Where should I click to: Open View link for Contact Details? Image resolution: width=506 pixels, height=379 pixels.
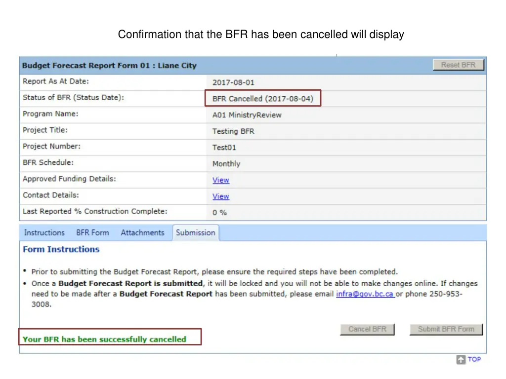[220, 196]
